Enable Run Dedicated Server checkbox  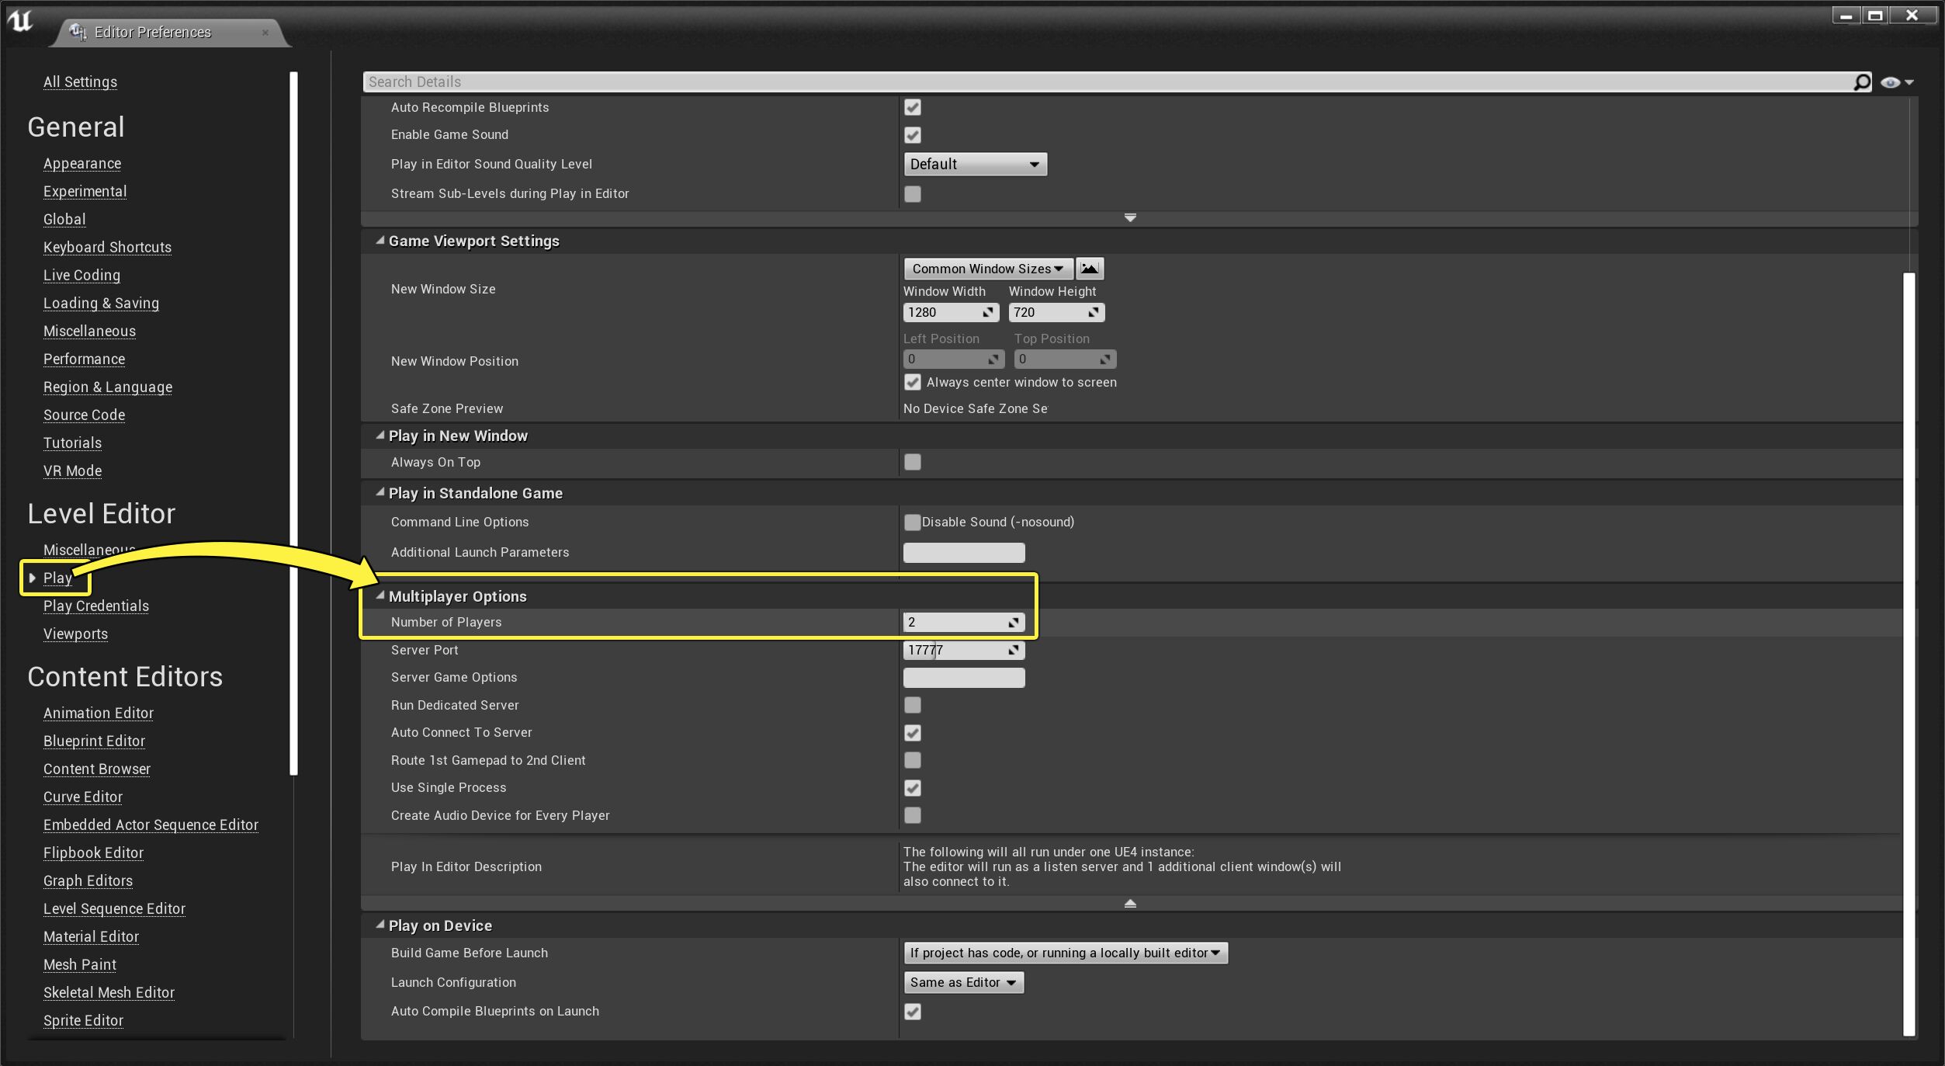[x=913, y=705]
